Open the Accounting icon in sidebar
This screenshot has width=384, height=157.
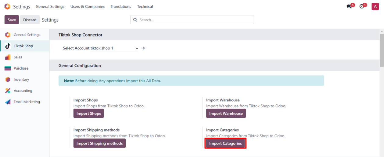click(x=8, y=91)
